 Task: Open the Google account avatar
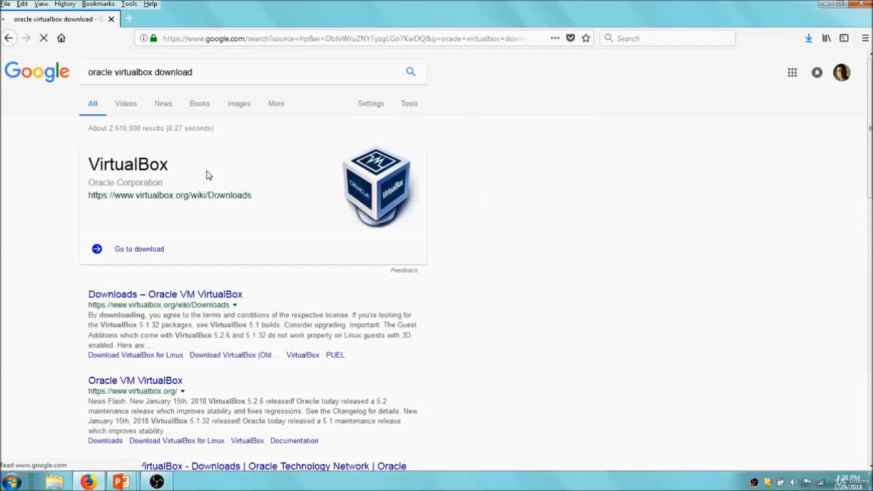tap(842, 72)
